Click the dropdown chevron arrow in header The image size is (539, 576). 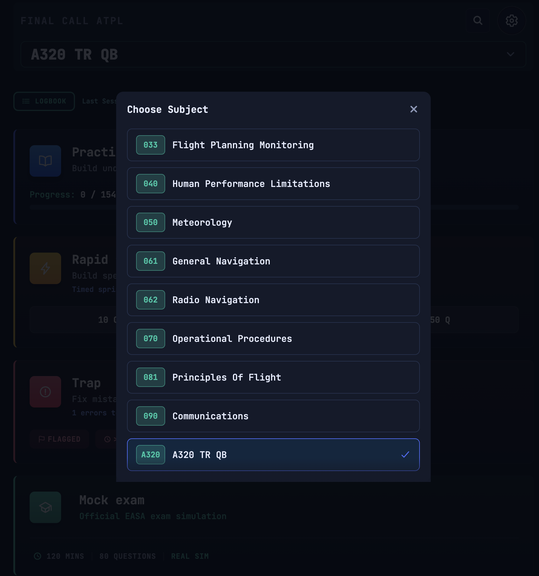pyautogui.click(x=510, y=54)
